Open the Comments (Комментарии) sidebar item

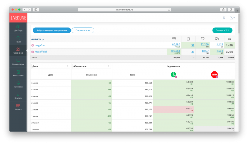tap(18, 61)
